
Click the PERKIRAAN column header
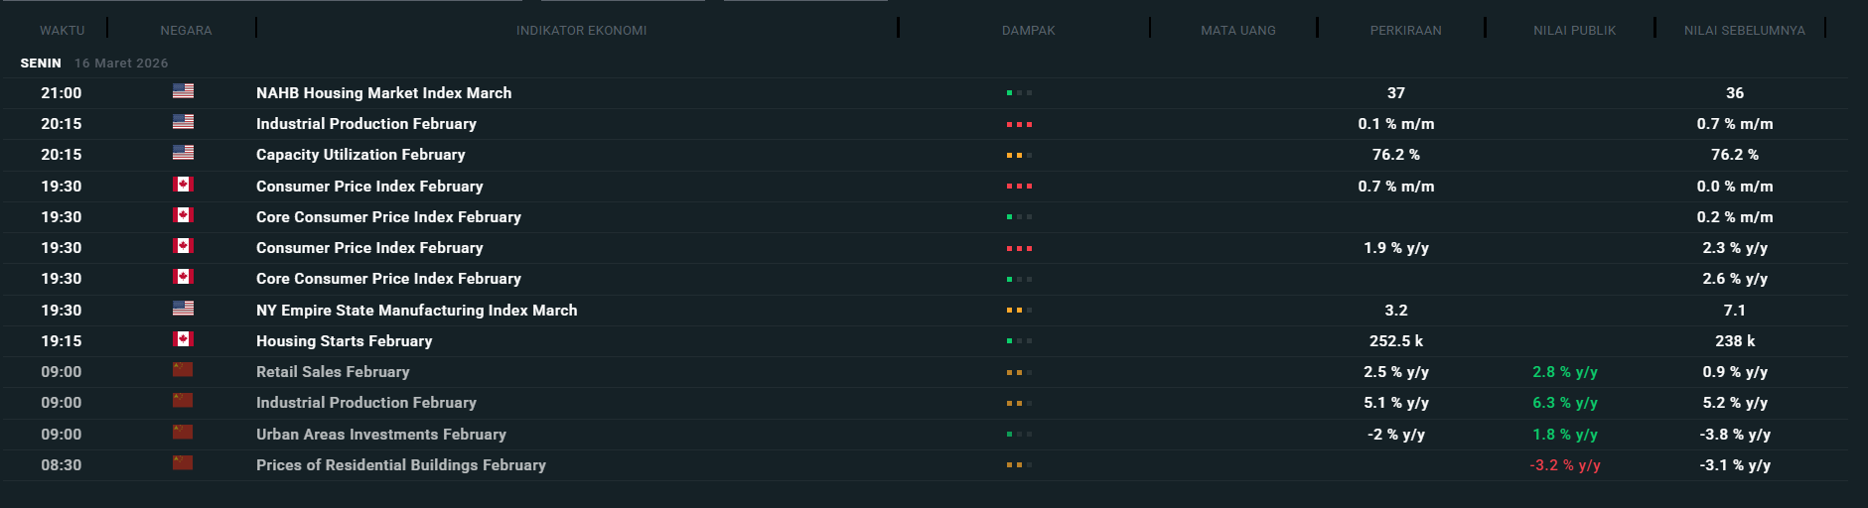(1405, 31)
